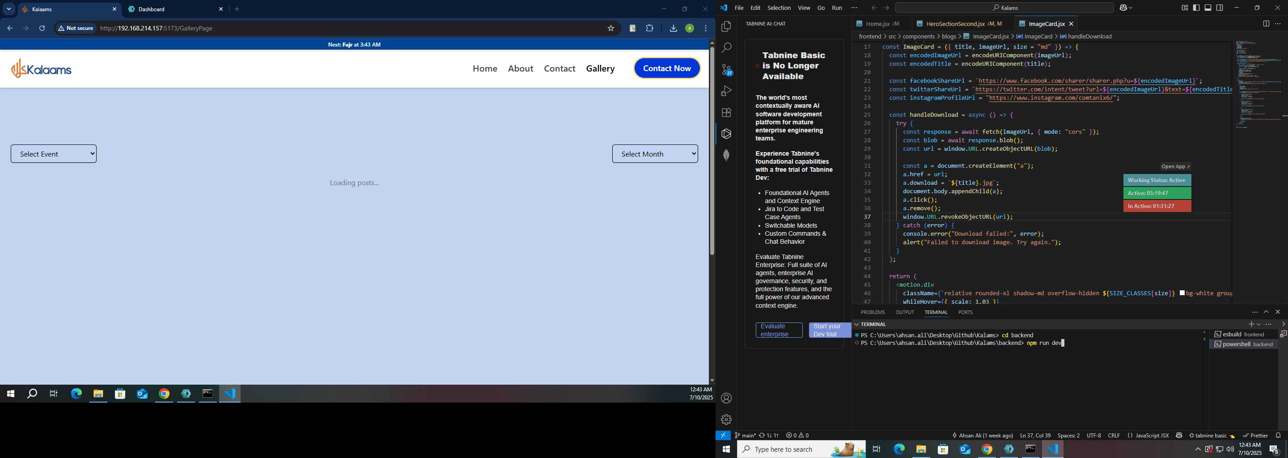Open the Select Event dropdown
This screenshot has width=1288, height=458.
coord(54,154)
